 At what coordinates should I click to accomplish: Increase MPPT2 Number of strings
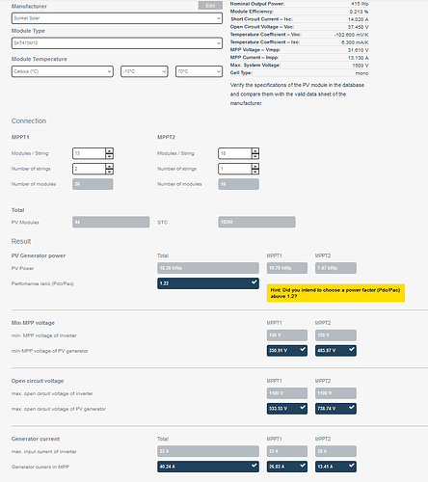[255, 166]
